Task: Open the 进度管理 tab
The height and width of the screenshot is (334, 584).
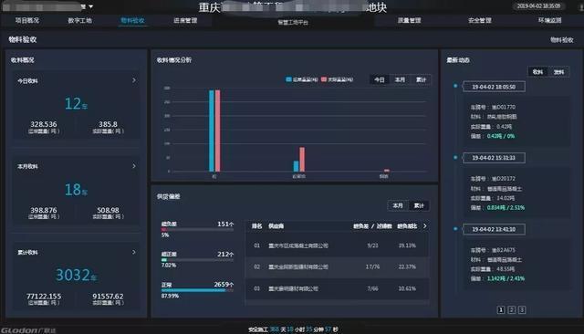Action: tap(185, 20)
